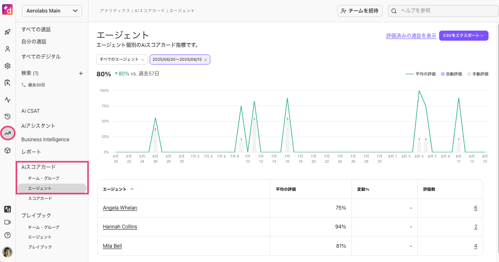Click the アナリティクス breadcrumb
499x262 pixels.
[x=115, y=11]
